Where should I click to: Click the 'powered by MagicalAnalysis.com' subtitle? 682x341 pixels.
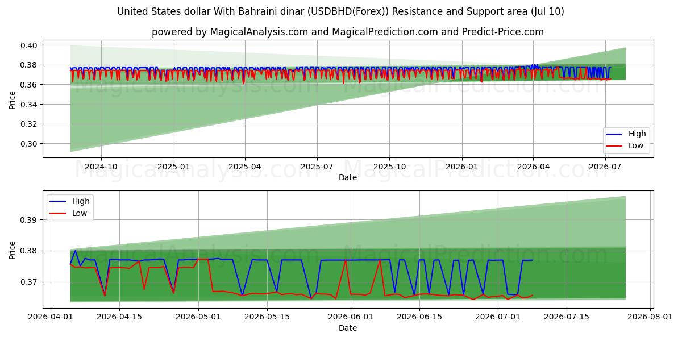point(348,32)
